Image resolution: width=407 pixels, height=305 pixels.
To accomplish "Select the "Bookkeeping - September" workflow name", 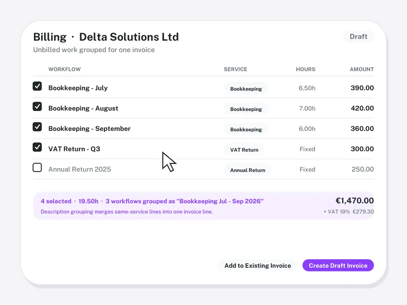I will coord(89,129).
